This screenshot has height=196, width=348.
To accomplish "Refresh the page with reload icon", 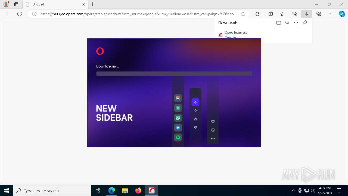I will (x=20, y=14).
